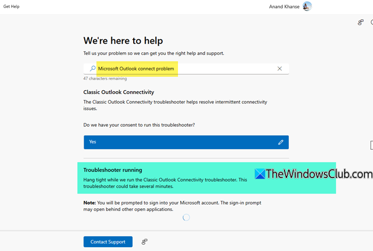Click the 47 characters remaining text

tap(105, 78)
